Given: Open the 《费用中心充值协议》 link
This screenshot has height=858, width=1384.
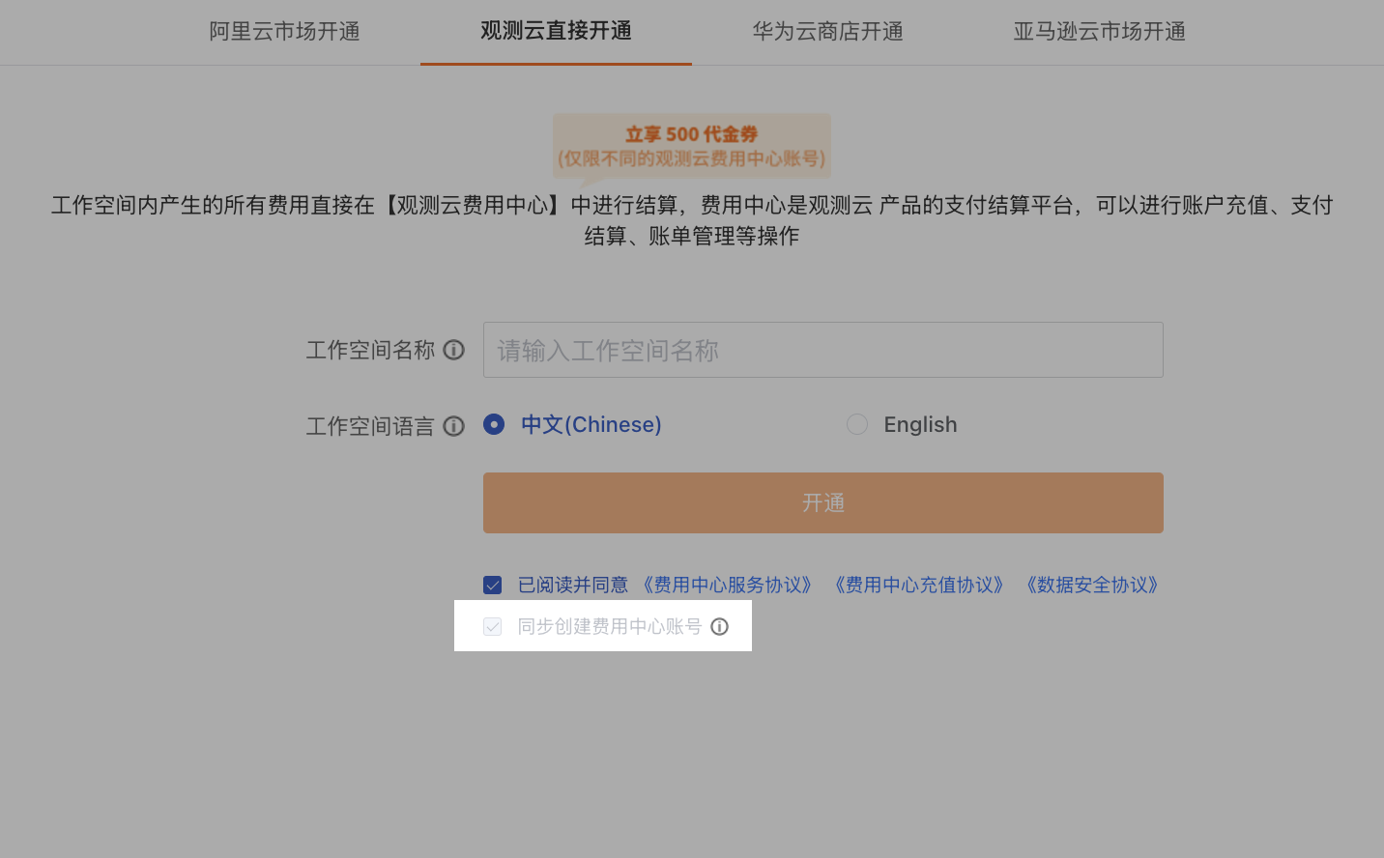Looking at the screenshot, I should tap(919, 585).
